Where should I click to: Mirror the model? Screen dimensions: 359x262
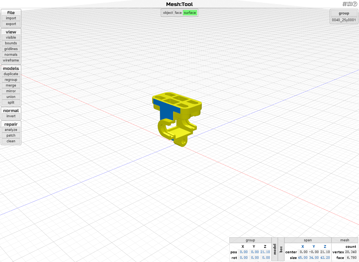coord(11,91)
